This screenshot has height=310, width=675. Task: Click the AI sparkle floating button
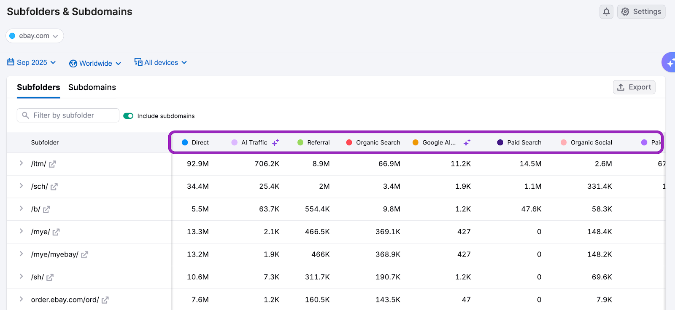tap(670, 63)
